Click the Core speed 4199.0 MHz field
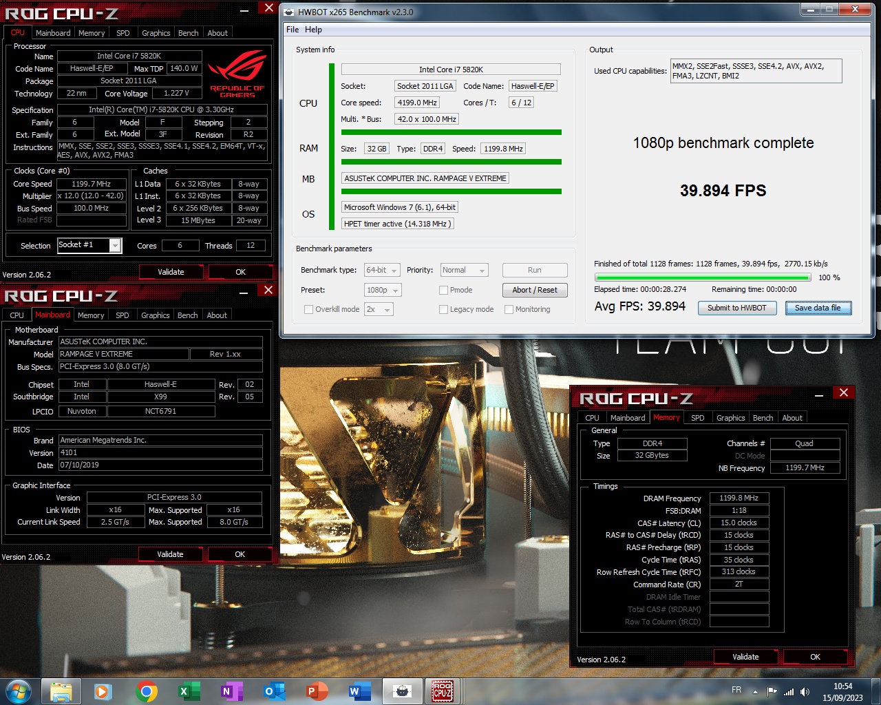 [x=417, y=103]
